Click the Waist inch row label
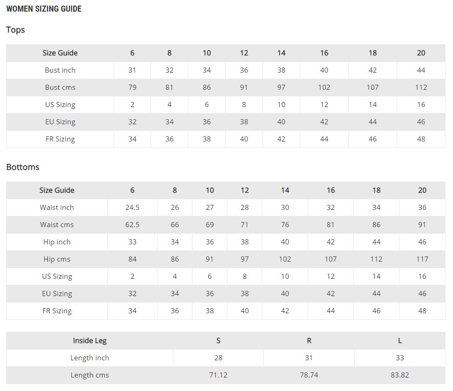 pos(57,208)
